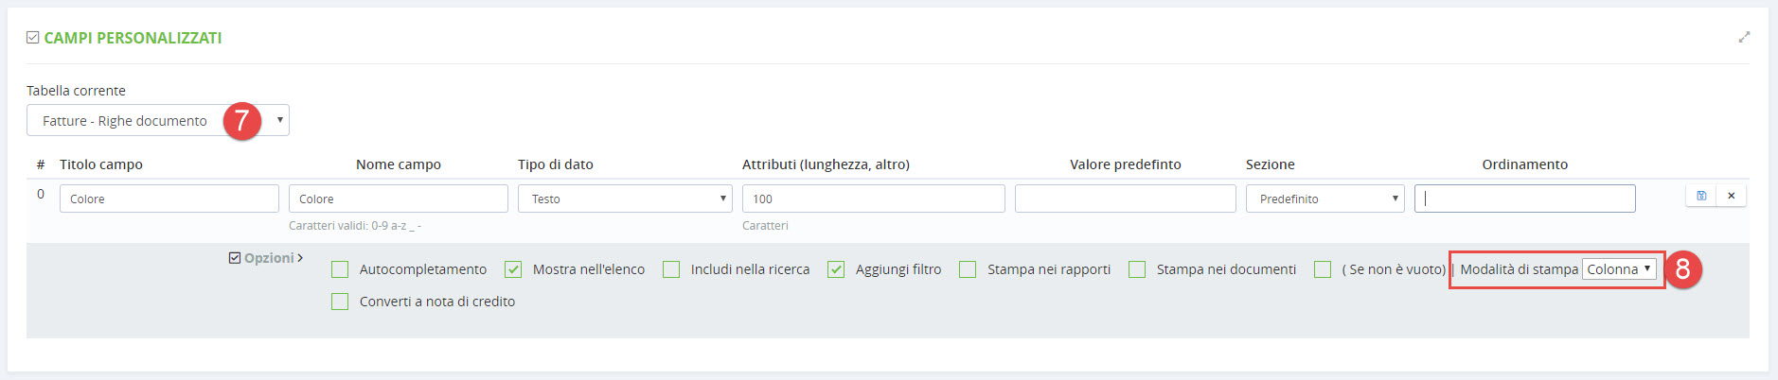This screenshot has height=380, width=1778.
Task: Enable Includi nella ricerca checkbox
Action: (671, 269)
